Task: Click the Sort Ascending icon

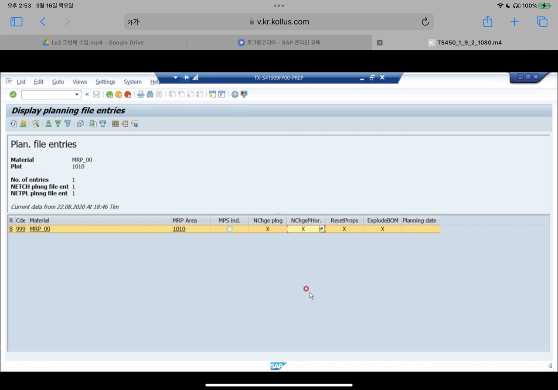Action: (x=48, y=124)
